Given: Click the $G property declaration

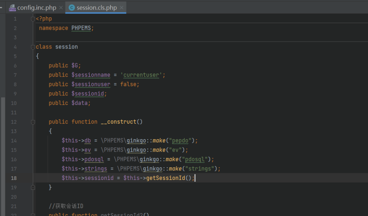Looking at the screenshot, I should click(x=75, y=65).
